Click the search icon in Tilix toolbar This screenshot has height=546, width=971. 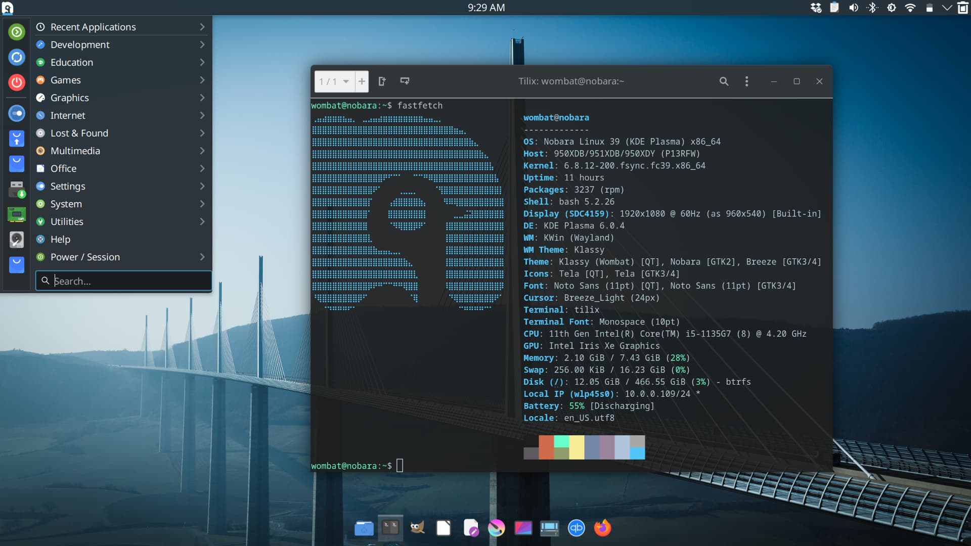pyautogui.click(x=724, y=81)
